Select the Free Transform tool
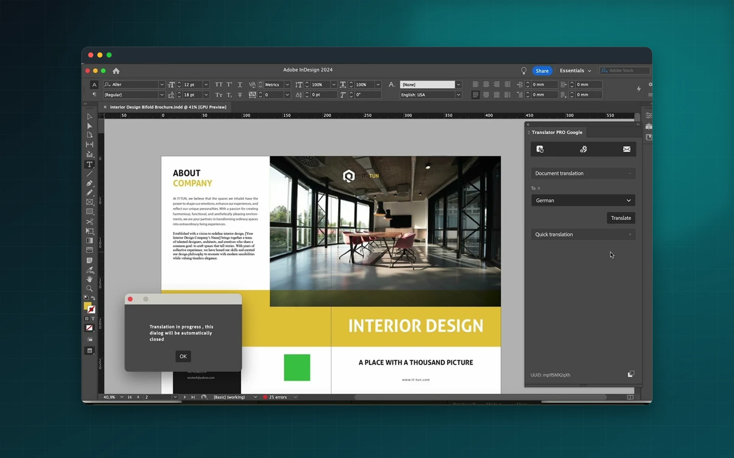 click(89, 231)
